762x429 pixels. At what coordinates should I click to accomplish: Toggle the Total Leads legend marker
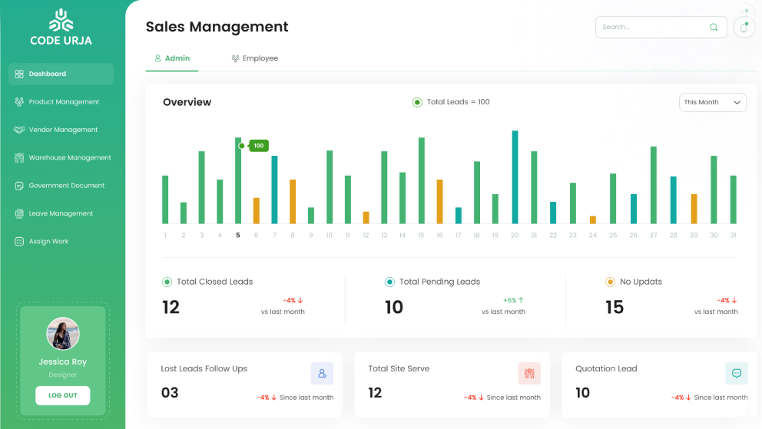pos(417,102)
